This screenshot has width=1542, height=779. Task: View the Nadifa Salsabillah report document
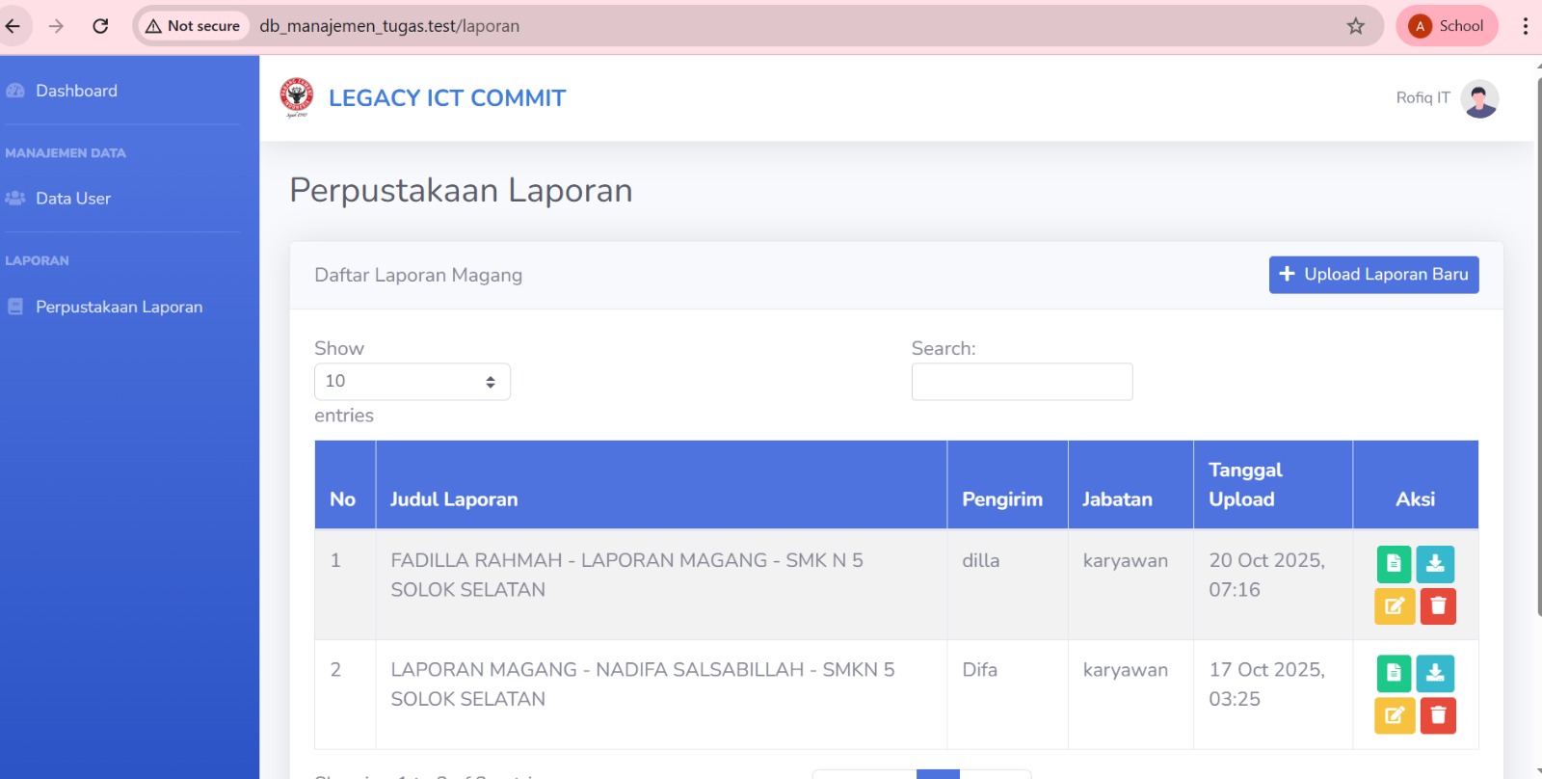tap(1394, 673)
